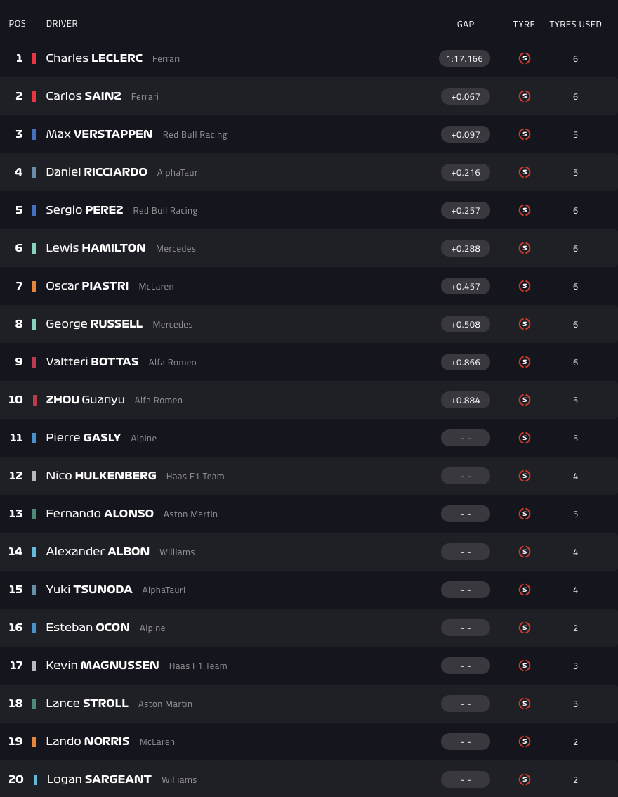The height and width of the screenshot is (797, 618).
Task: Click Leclerc's 1:17.166 lap time pill
Action: (465, 58)
